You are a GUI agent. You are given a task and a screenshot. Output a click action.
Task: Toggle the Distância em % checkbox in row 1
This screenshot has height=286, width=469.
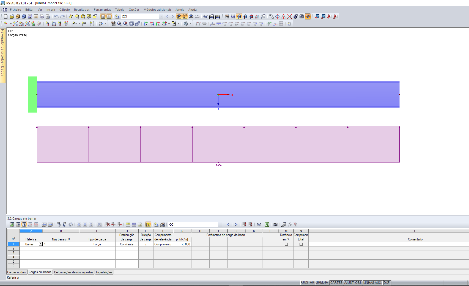(x=286, y=244)
